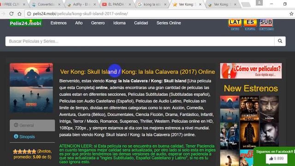Close the AdFly tab
This screenshot has height=166, width=295.
tap(94, 4)
